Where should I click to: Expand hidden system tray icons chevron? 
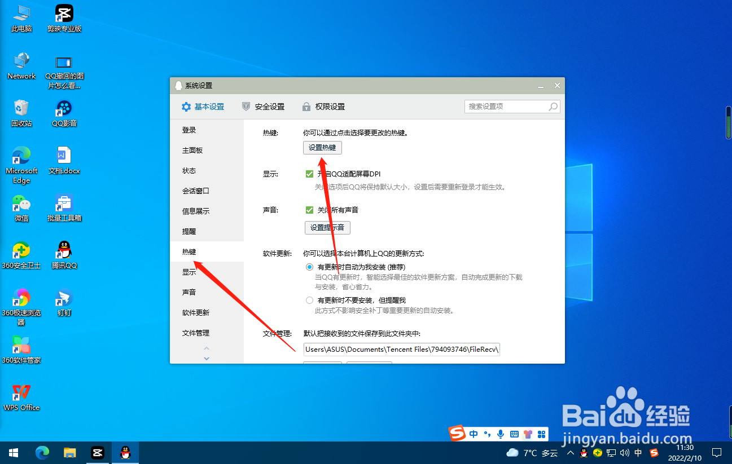(x=570, y=453)
